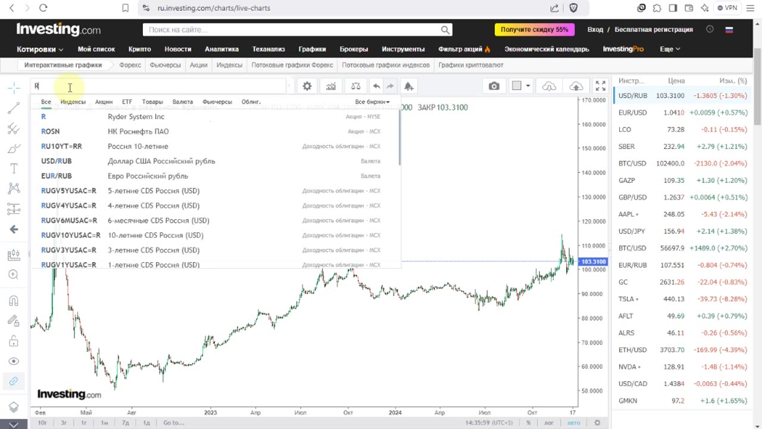Undo the last chart action

point(376,86)
